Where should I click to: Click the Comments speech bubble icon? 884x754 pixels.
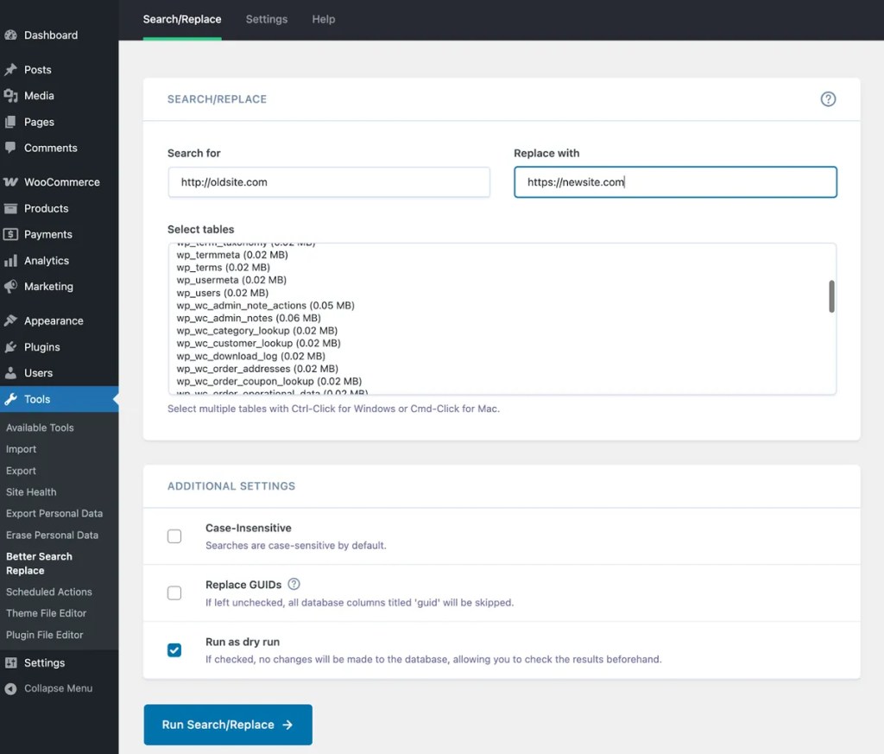10,148
